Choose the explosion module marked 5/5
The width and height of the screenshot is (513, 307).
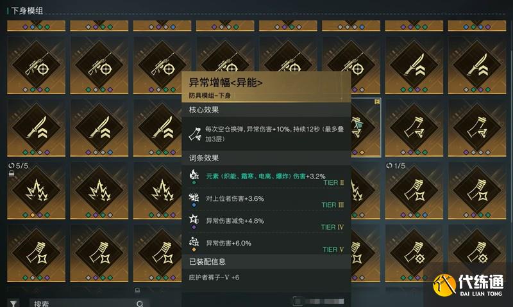[36, 190]
